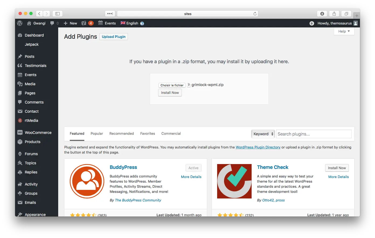Click the Search plugins input field
The image size is (375, 238).
pos(314,134)
